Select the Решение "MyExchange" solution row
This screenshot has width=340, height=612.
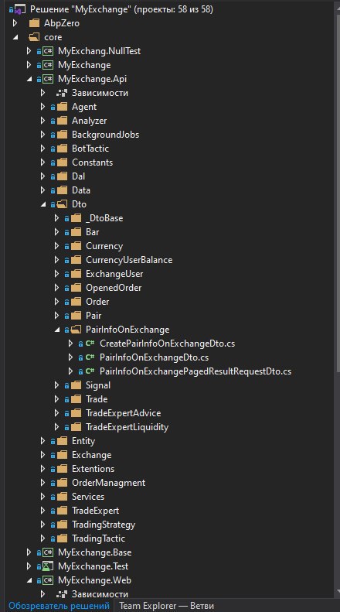pos(121,9)
